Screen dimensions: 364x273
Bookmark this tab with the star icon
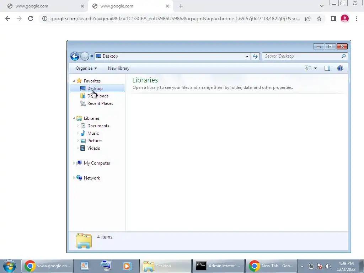319,18
